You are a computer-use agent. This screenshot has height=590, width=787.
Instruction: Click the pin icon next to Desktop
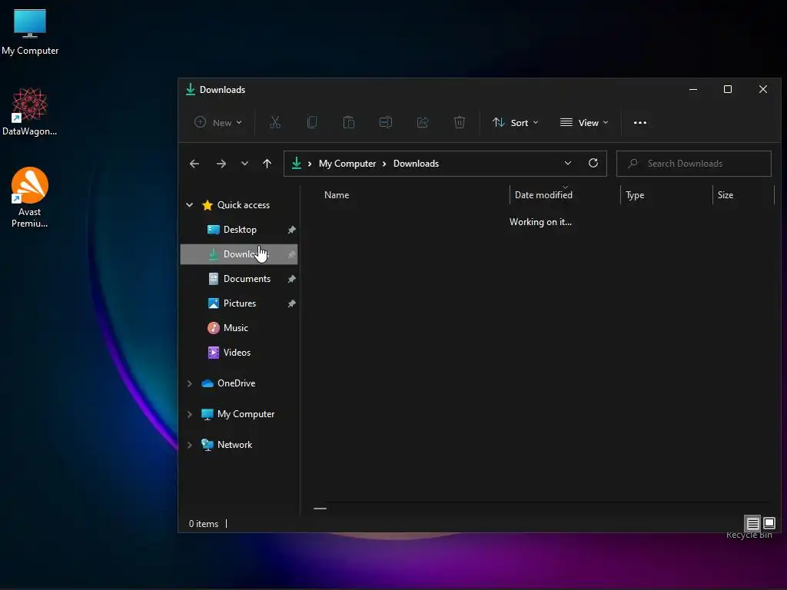(291, 230)
